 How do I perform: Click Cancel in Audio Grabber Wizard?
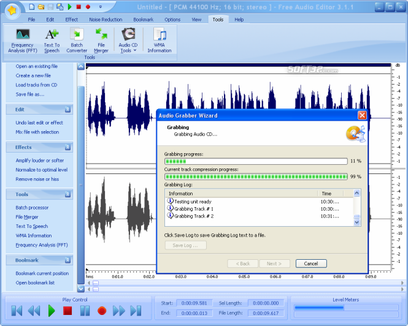[311, 263]
